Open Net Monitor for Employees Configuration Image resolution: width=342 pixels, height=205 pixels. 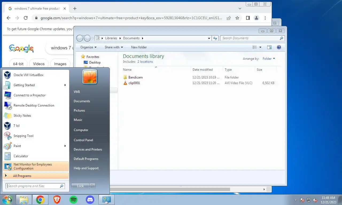36,166
